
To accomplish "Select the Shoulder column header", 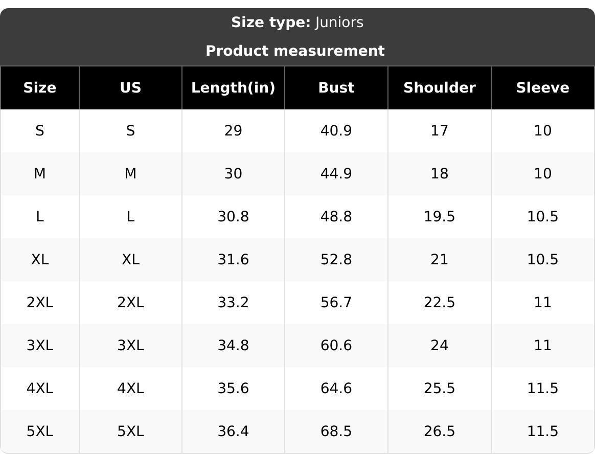I will point(440,88).
